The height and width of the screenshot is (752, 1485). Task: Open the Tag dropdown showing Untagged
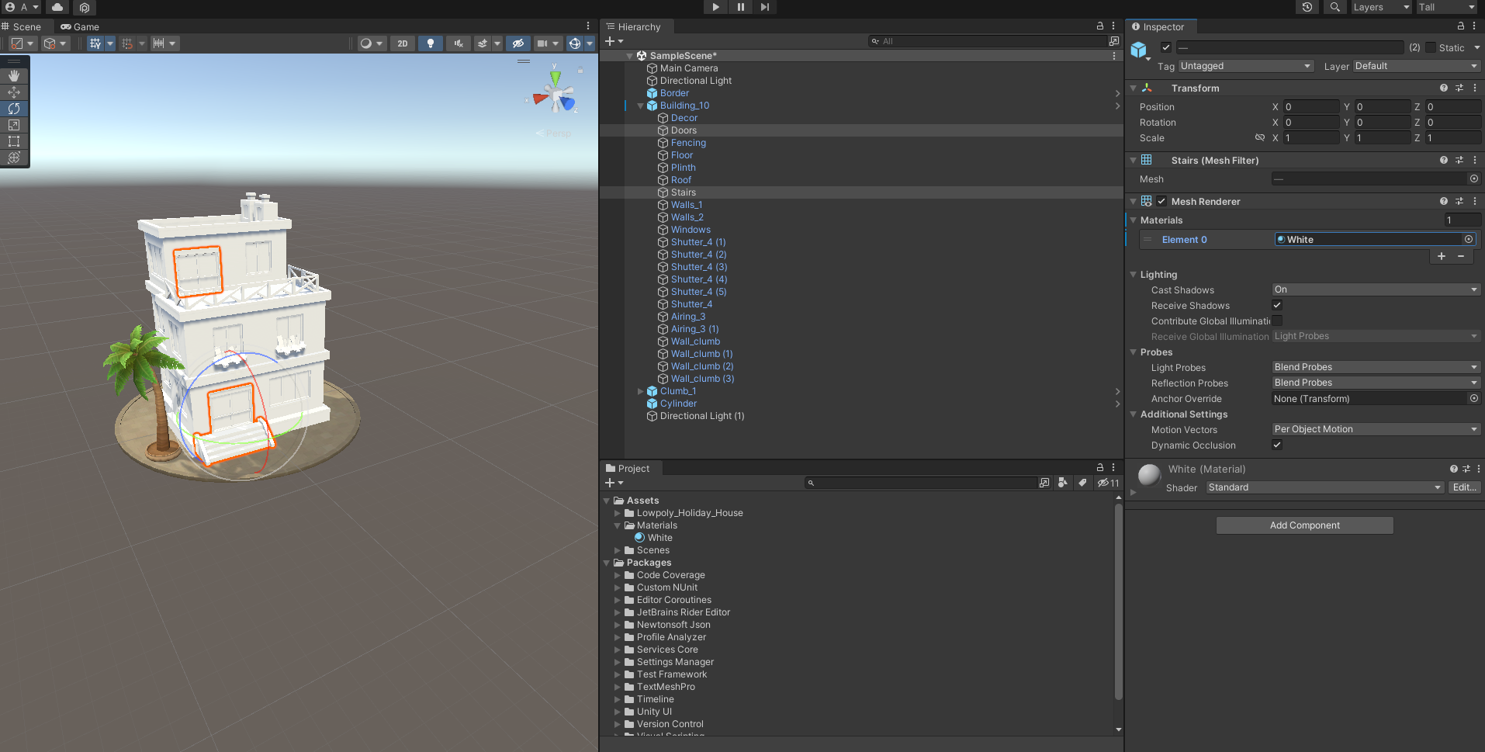coord(1245,66)
